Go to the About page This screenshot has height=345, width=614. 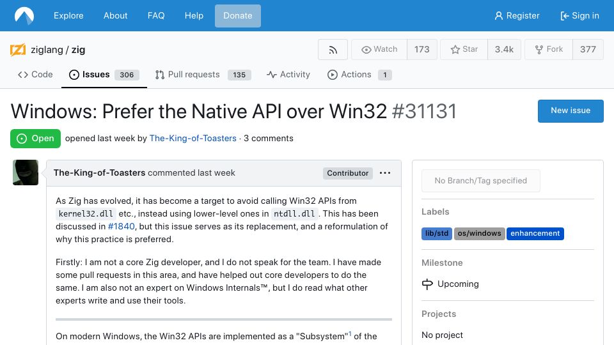point(116,15)
